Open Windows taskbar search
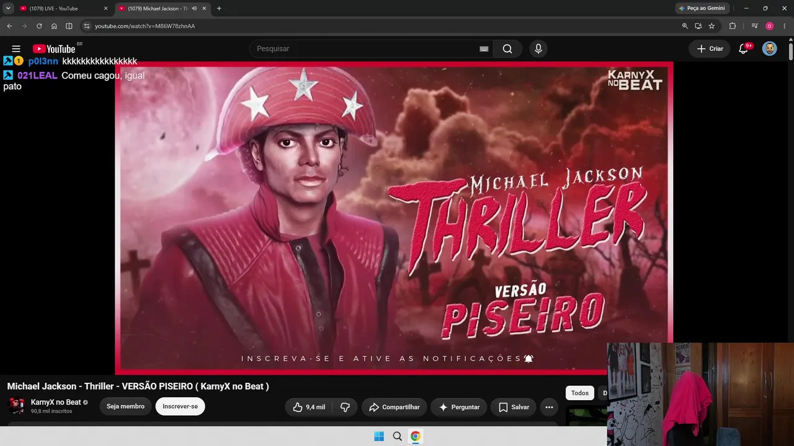The width and height of the screenshot is (794, 446). [398, 437]
